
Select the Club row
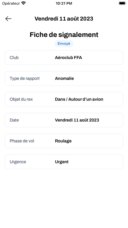click(x=64, y=58)
